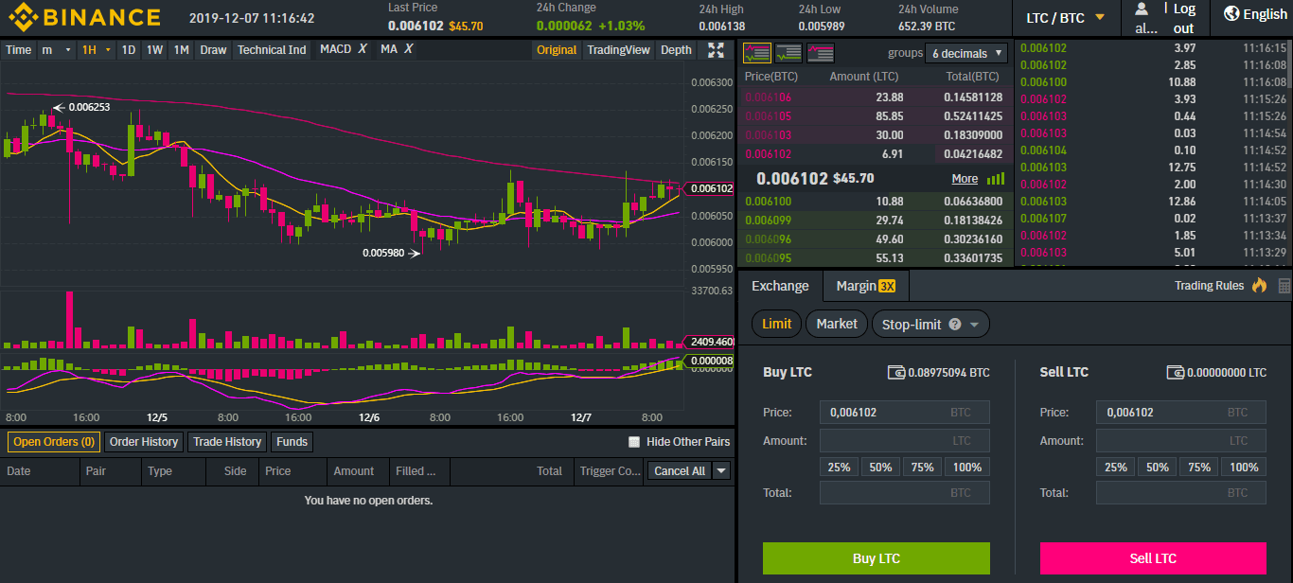Image resolution: width=1293 pixels, height=583 pixels.
Task: Select 100% of balance for buying
Action: pyautogui.click(x=967, y=467)
